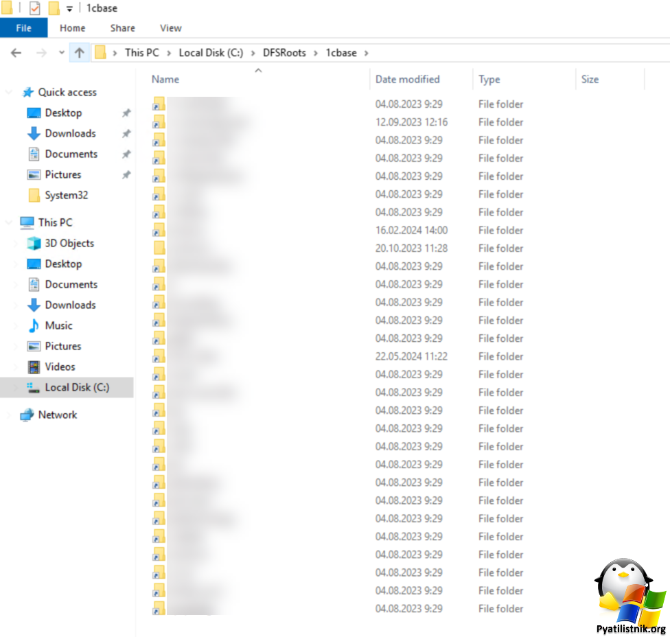Click the pin icon next to Pictures
Image resolution: width=670 pixels, height=637 pixels.
pyautogui.click(x=126, y=174)
